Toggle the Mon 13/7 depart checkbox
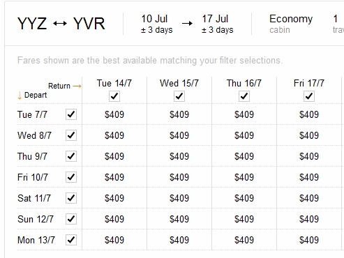 click(x=71, y=240)
